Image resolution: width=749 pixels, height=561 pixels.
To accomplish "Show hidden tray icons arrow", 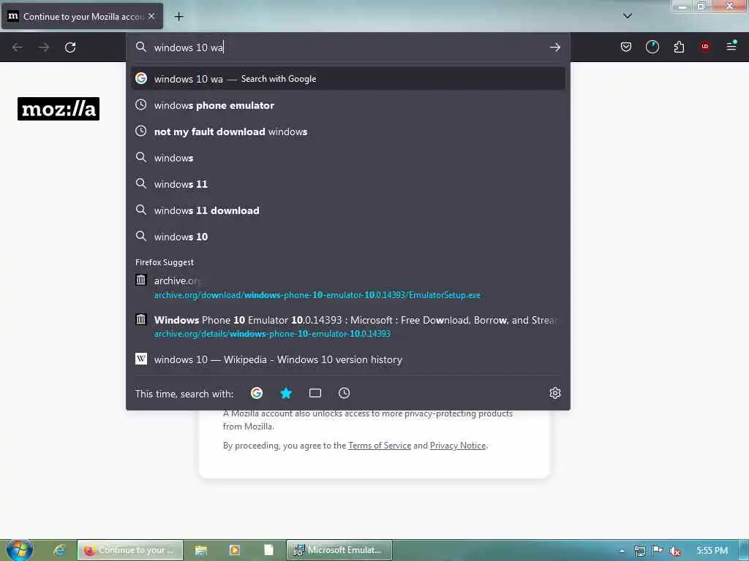I will [622, 551].
